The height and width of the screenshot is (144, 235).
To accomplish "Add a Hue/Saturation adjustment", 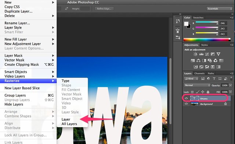I will (x=193, y=60).
